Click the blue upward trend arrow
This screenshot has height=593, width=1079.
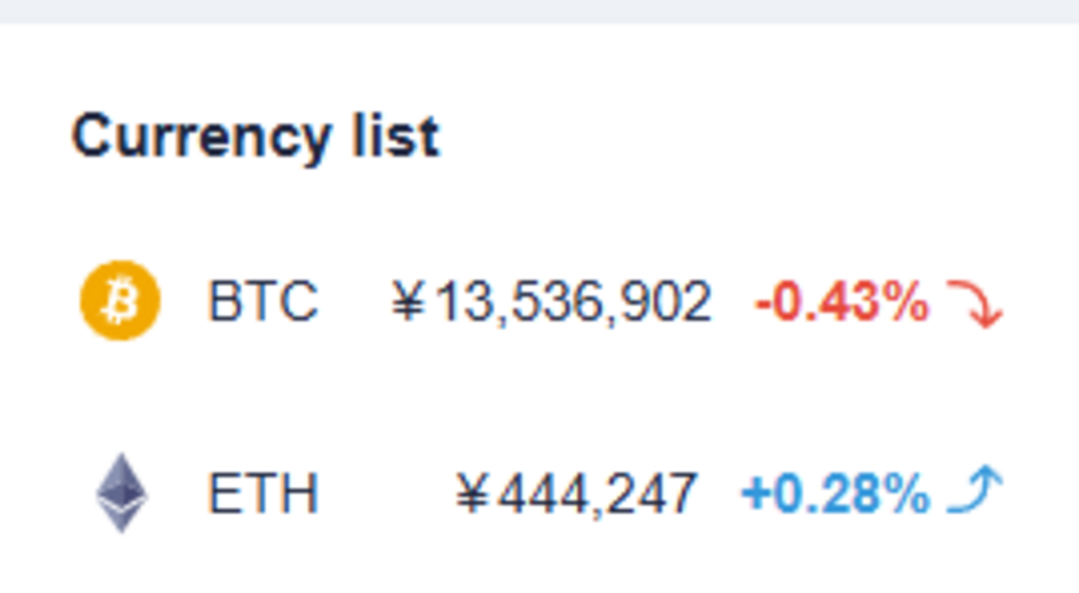click(975, 491)
